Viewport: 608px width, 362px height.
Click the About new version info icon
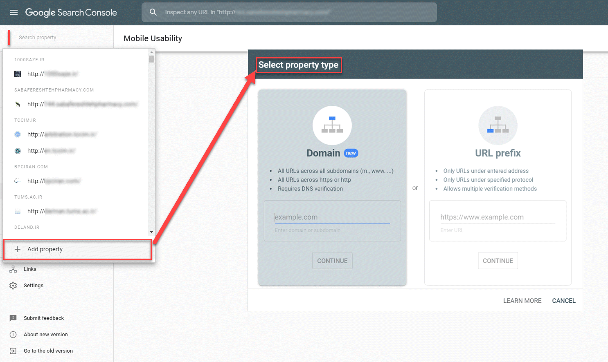[x=13, y=335]
